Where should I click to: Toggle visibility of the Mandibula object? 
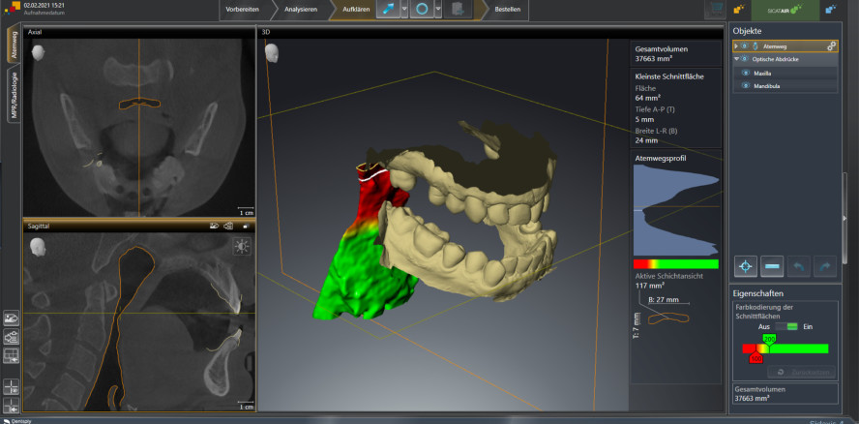[744, 85]
